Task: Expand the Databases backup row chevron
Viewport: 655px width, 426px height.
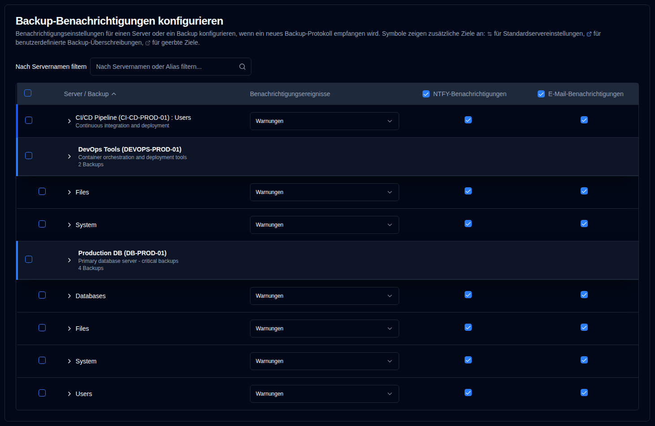Action: tap(69, 296)
